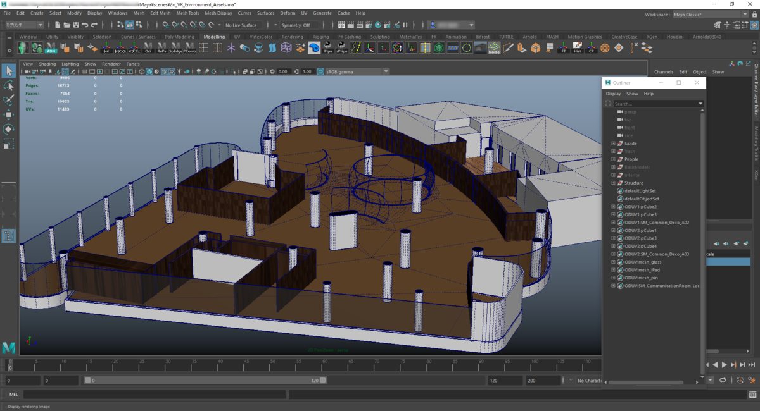Click the open scene folder icon
This screenshot has height=411, width=760.
[x=66, y=25]
